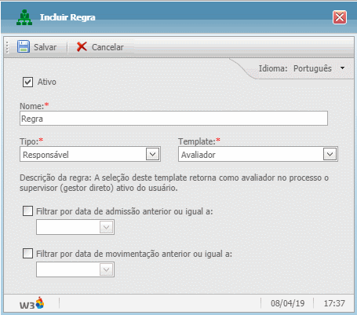This screenshot has width=357, height=315.
Task: Click the toolbar grip dots handle
Action: pos(7,47)
